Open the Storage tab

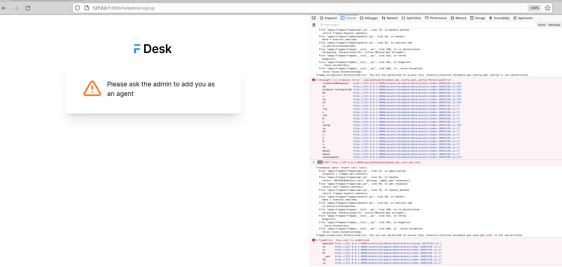point(478,18)
